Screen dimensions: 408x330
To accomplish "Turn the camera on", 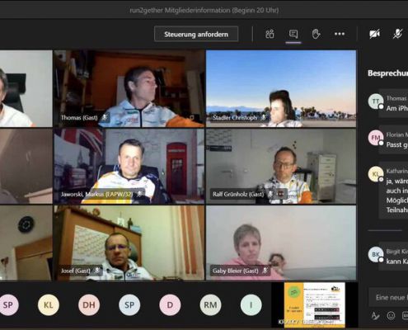I will coord(375,34).
